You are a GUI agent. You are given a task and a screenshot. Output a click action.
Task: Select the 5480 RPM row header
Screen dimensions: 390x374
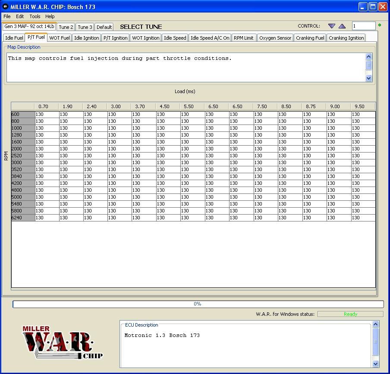23,204
